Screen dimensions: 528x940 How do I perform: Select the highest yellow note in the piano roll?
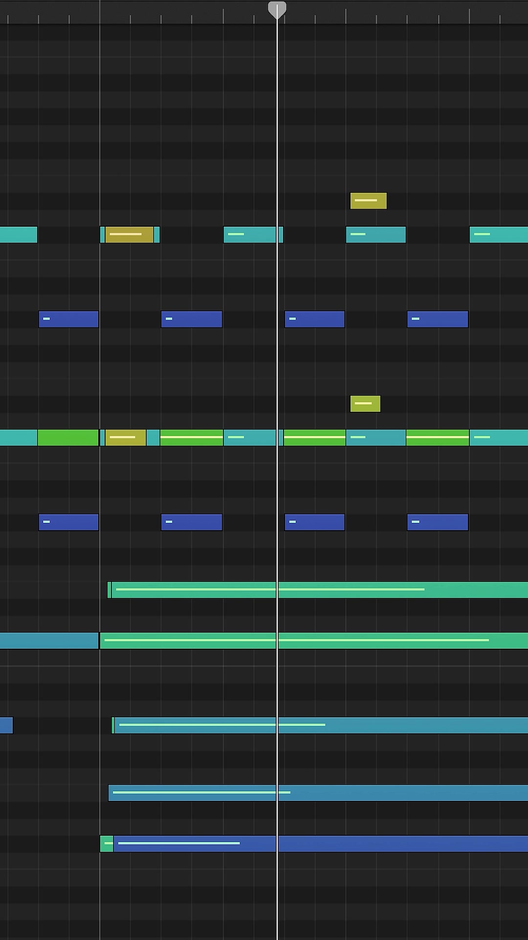click(x=368, y=201)
